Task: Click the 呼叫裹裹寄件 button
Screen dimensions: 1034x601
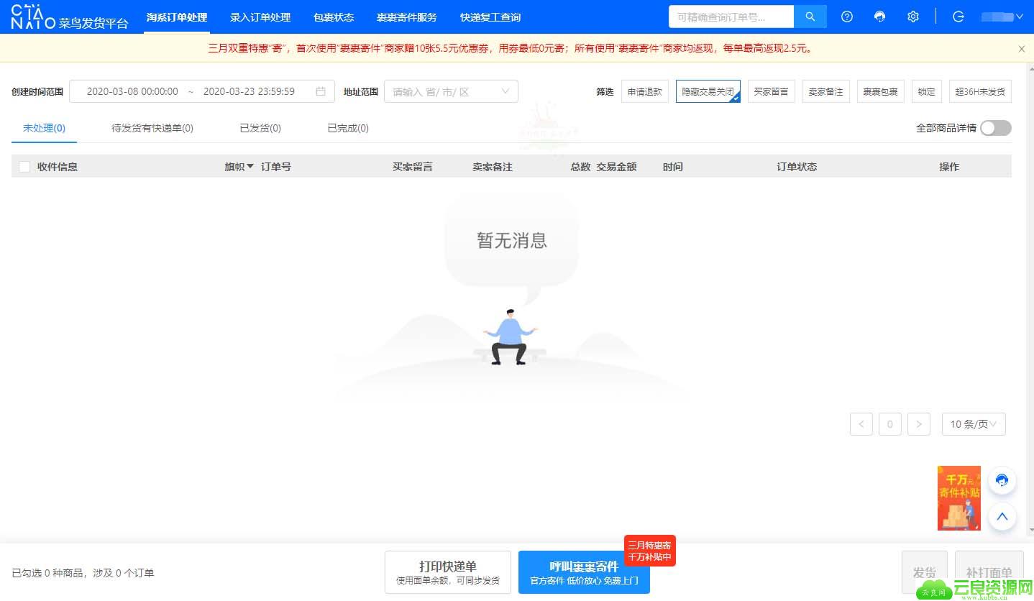Action: pyautogui.click(x=584, y=572)
